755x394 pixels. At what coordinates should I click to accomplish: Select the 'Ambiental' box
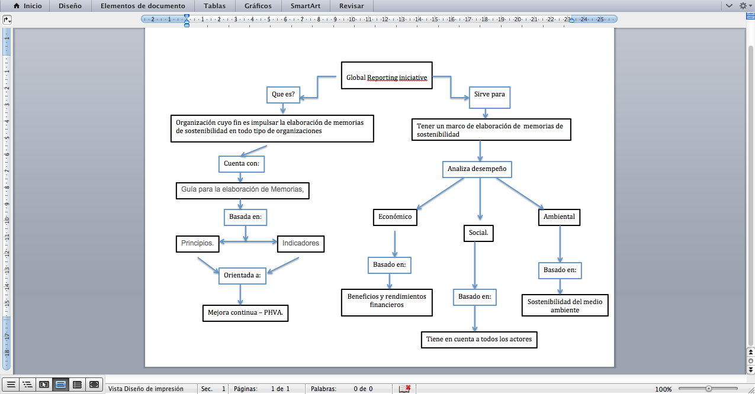tap(560, 218)
